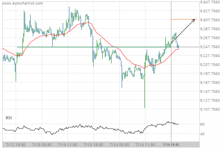Click the 9,247.7560 price axis label
This screenshot has height=149, width=224.
pyautogui.click(x=210, y=47)
